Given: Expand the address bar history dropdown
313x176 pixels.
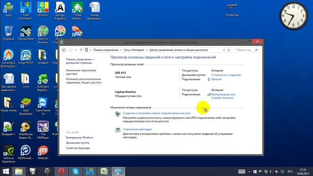Looking at the screenshot, I should [x=224, y=50].
